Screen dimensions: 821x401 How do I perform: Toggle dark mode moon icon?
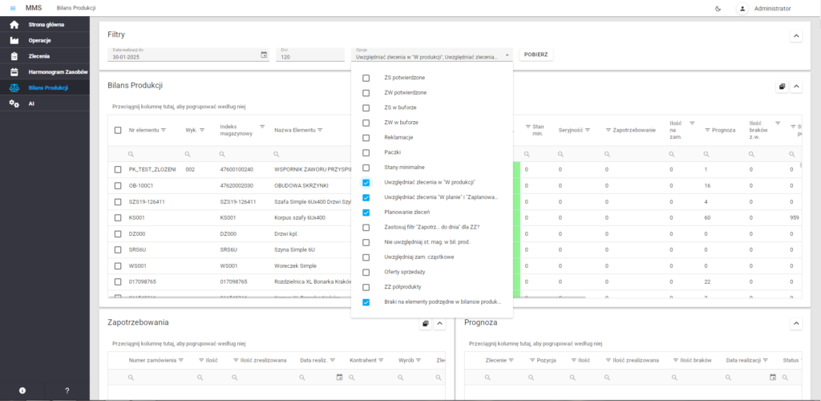(717, 8)
